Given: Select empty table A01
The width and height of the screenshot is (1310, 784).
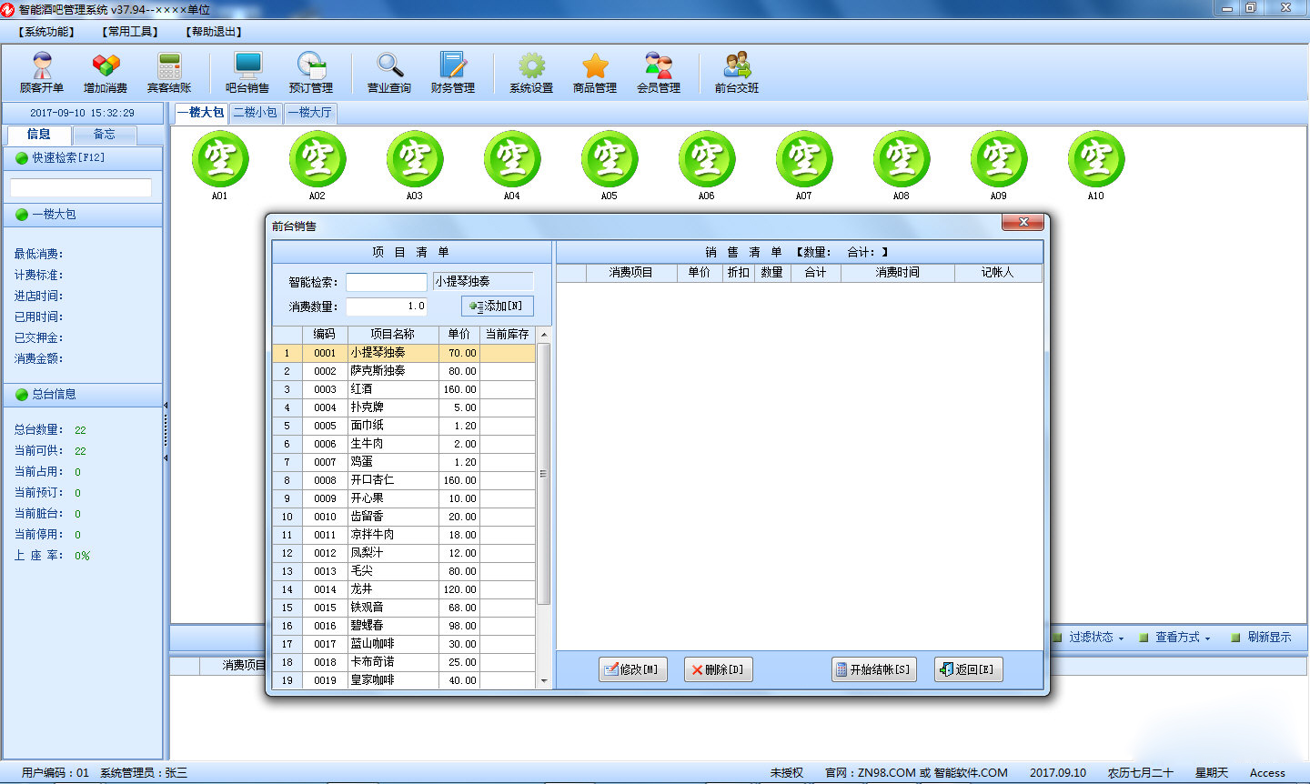Looking at the screenshot, I should [220, 160].
